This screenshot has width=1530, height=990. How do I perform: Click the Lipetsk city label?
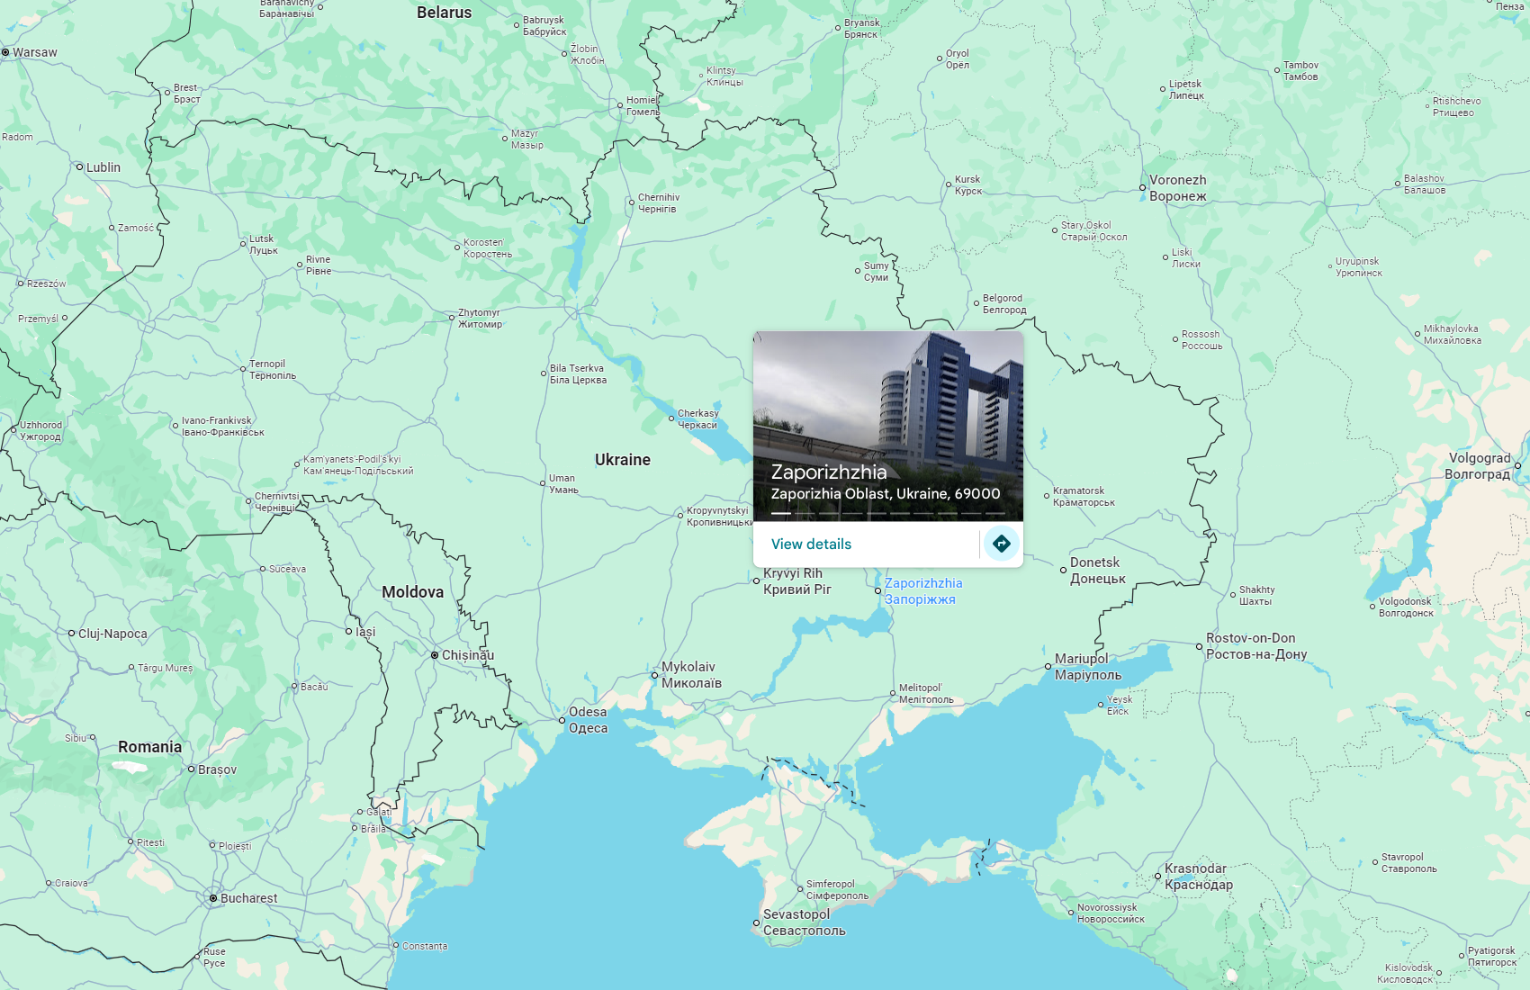coord(1186,90)
